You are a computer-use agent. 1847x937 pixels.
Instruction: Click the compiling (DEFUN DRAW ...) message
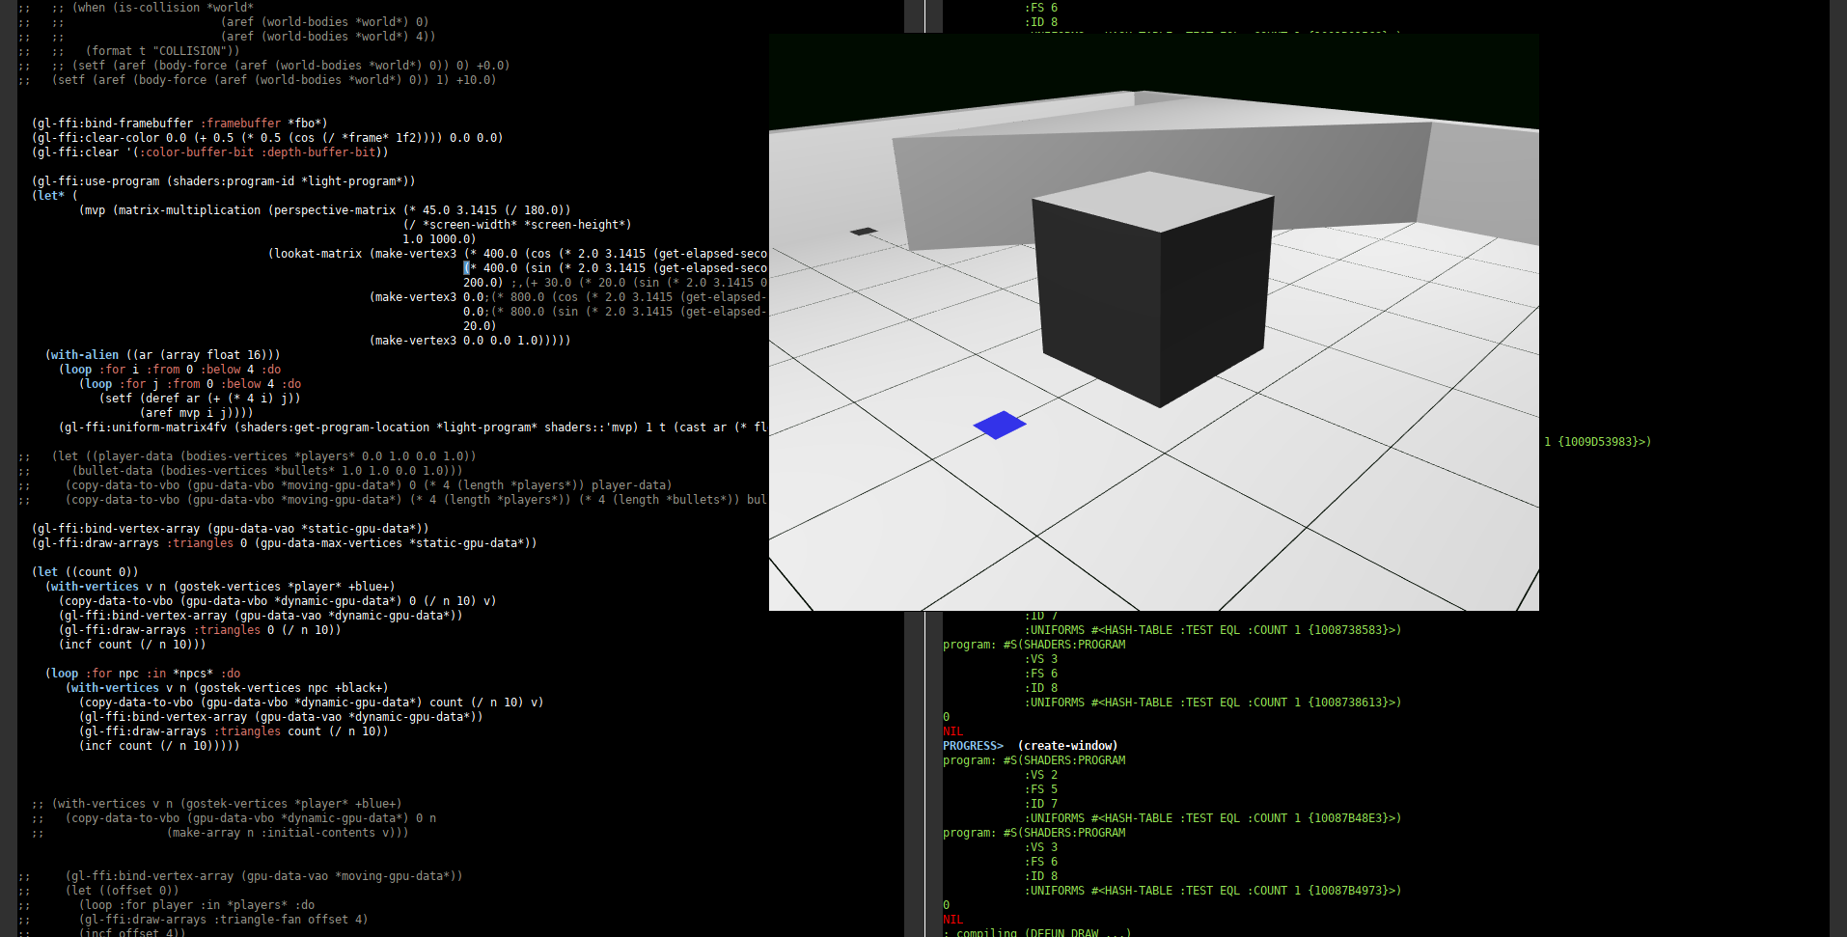(x=1037, y=932)
